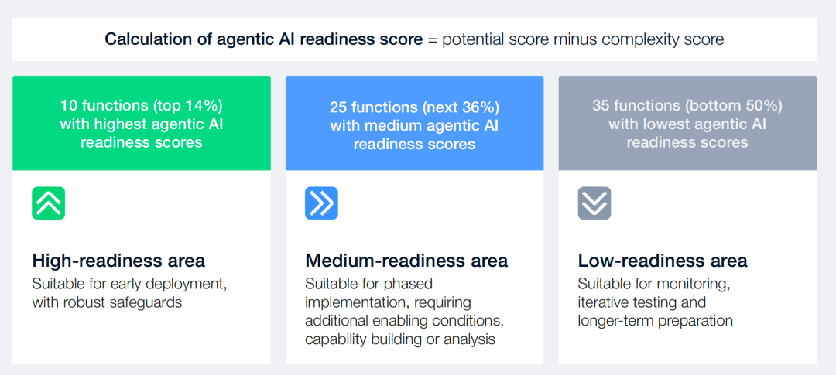This screenshot has width=836, height=375.
Task: Click 'longer-term preparation' text line
Action: [x=656, y=321]
